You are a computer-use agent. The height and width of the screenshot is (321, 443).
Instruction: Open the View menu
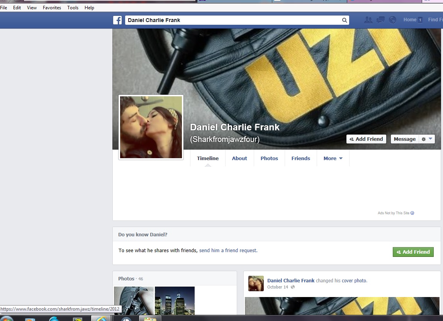pyautogui.click(x=32, y=8)
